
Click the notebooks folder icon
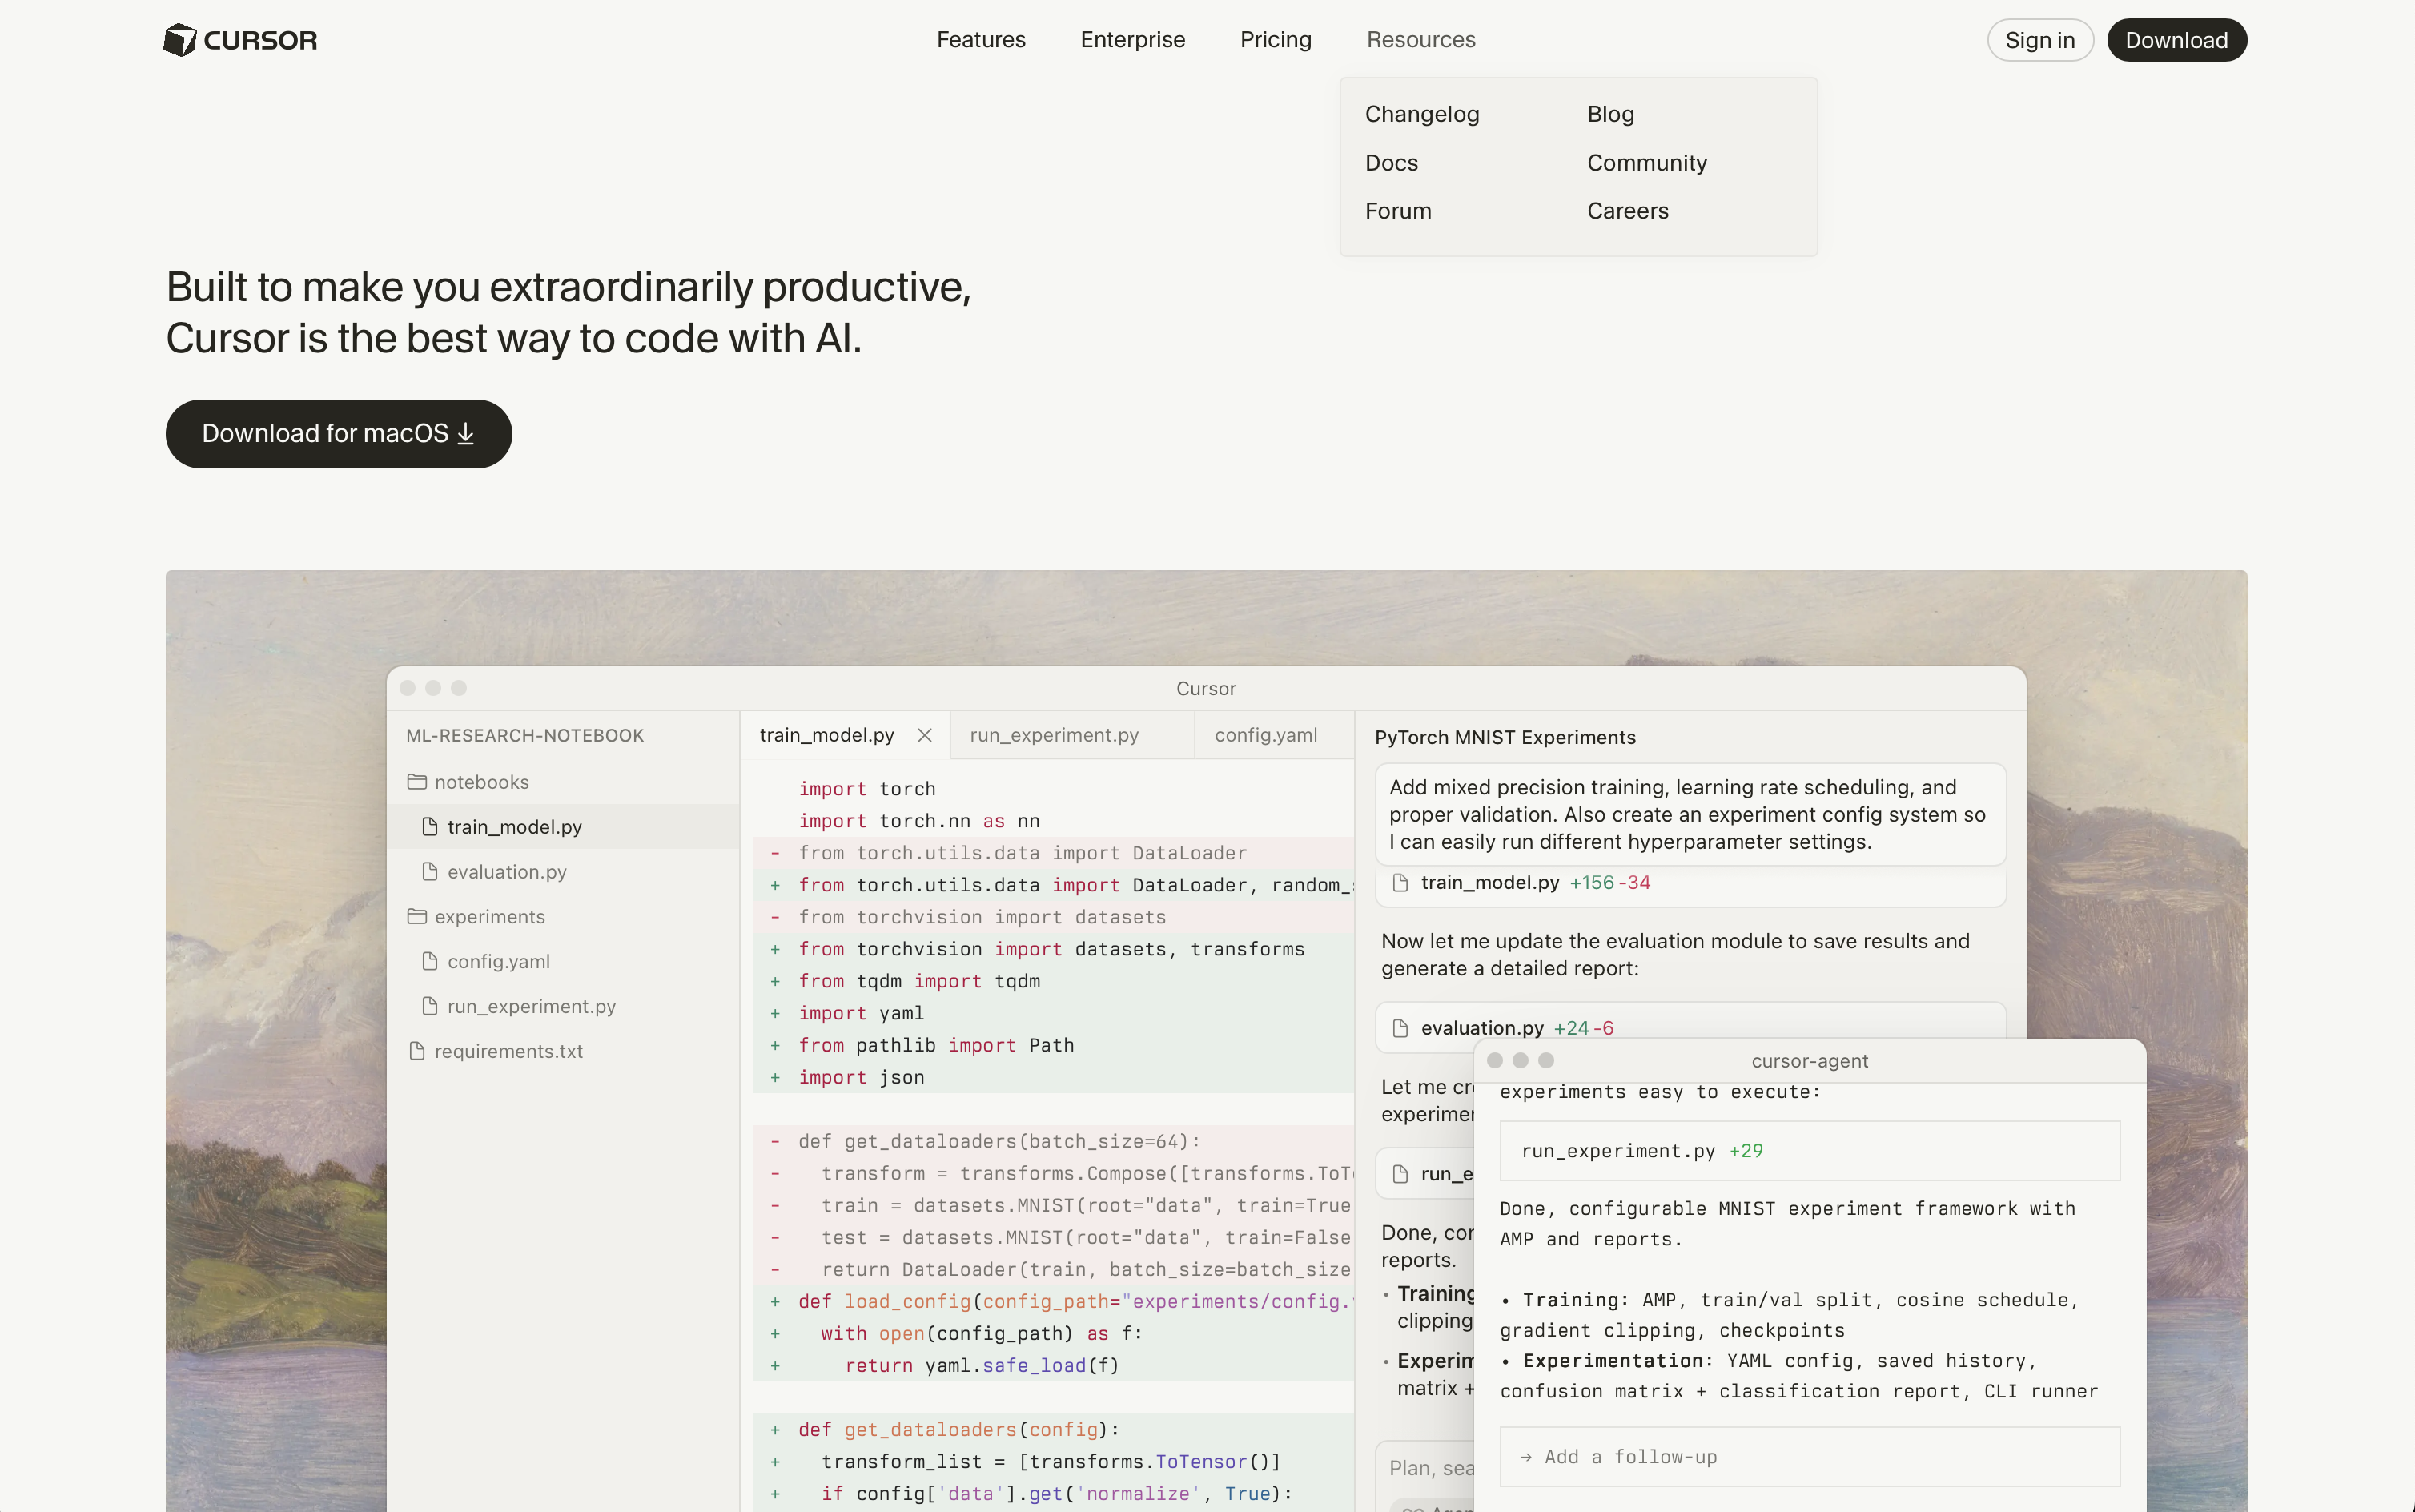click(417, 782)
